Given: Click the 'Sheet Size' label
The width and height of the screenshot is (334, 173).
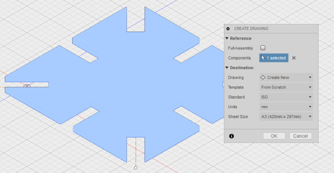Looking at the screenshot, I should pos(238,116).
